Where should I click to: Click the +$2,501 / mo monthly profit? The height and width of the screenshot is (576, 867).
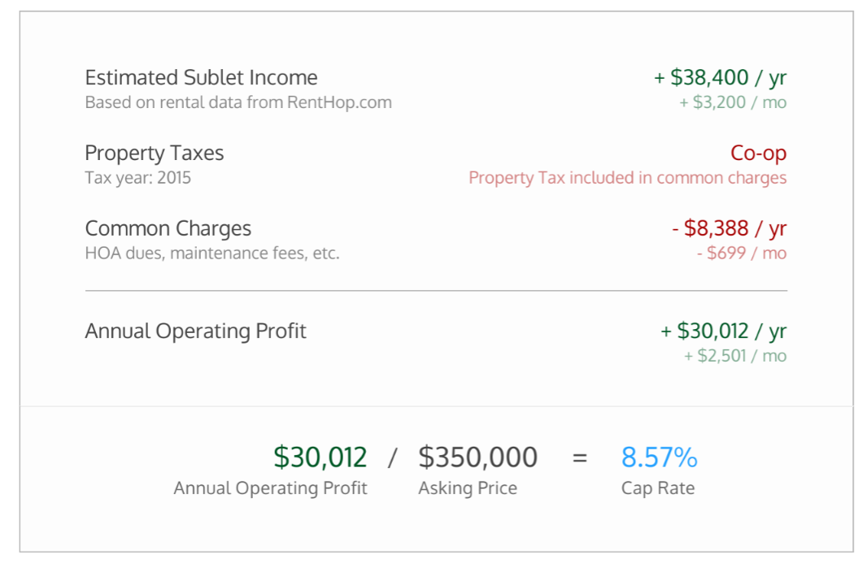(x=735, y=356)
